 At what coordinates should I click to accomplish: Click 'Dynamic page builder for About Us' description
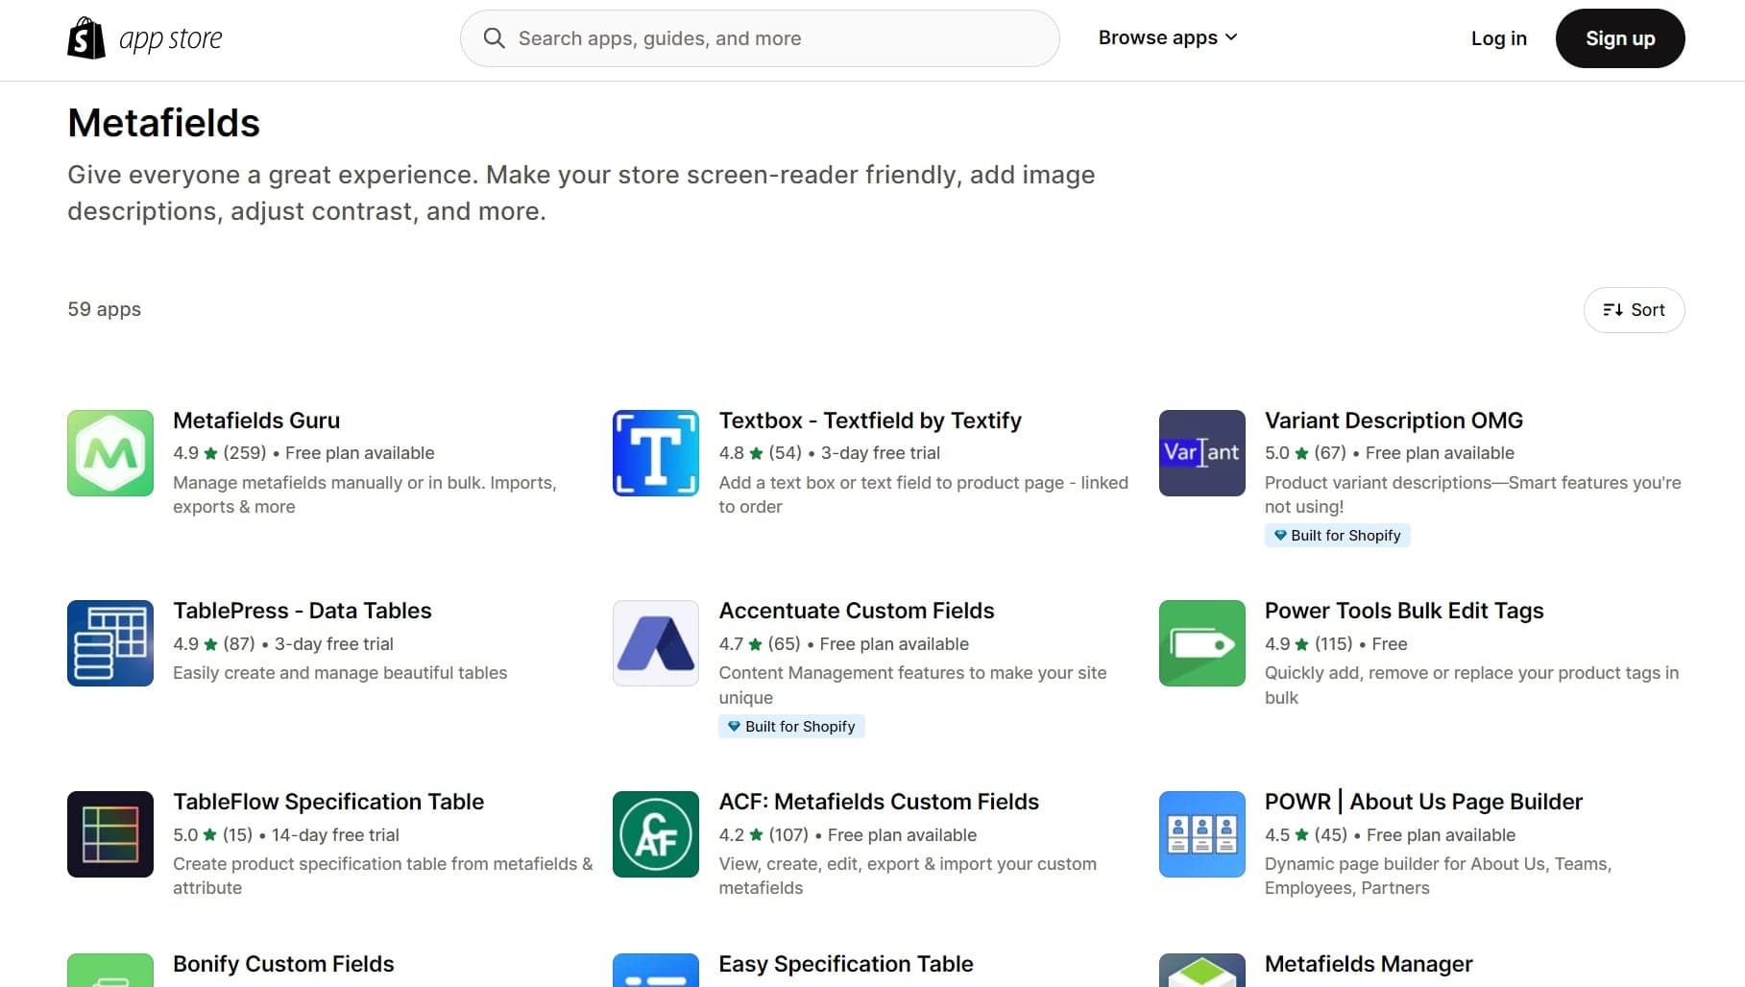(x=1438, y=876)
